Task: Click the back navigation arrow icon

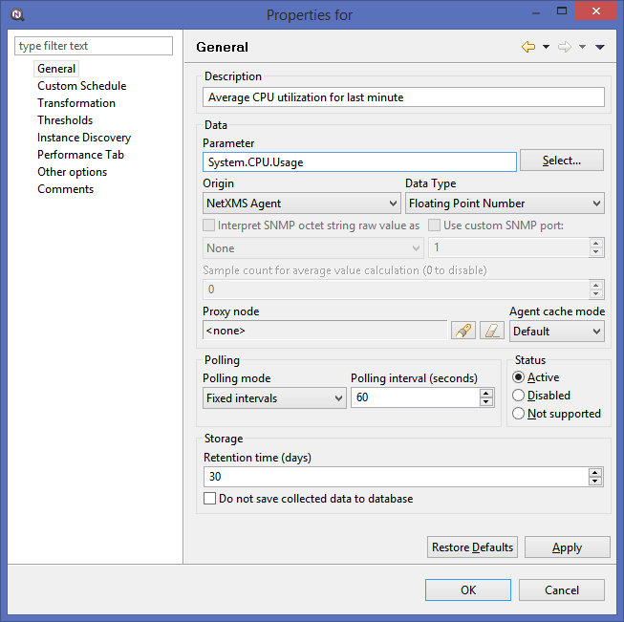Action: 527,47
